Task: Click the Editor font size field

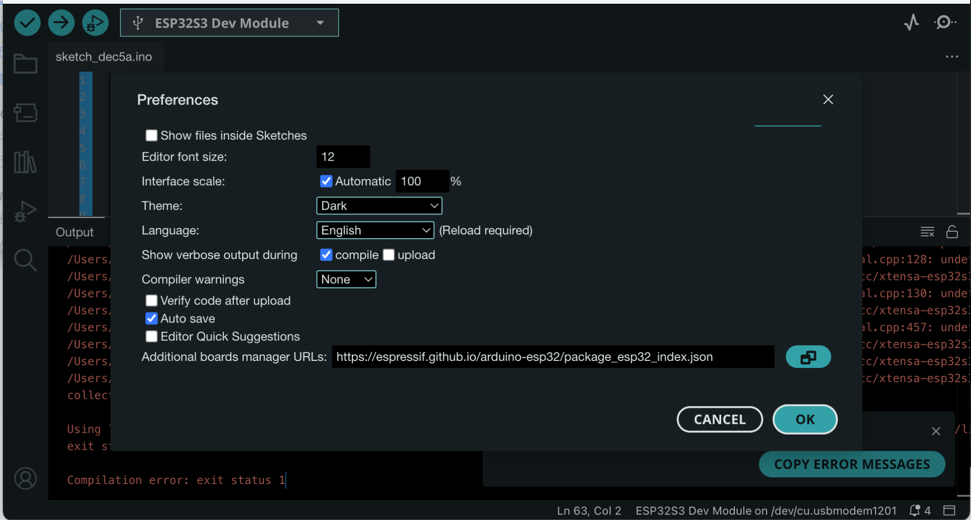Action: (343, 157)
